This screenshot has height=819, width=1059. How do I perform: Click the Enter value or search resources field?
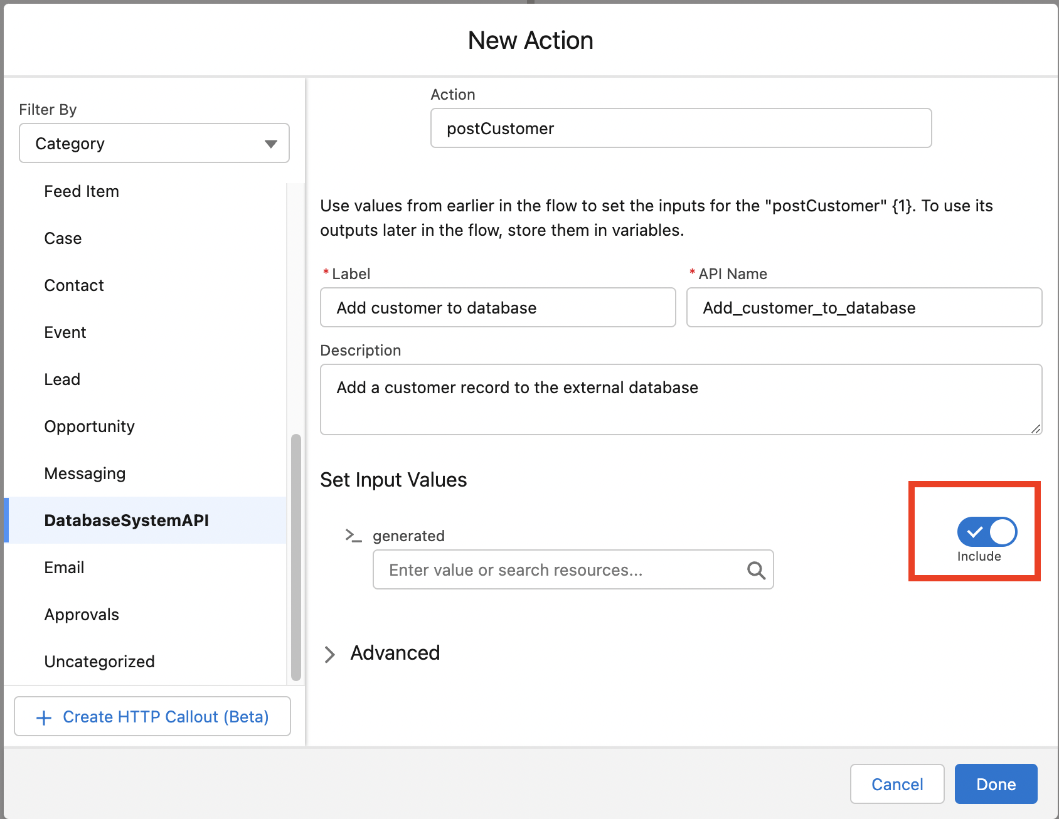(558, 569)
